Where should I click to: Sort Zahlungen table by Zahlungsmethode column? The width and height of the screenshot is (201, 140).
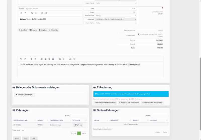[x=60, y=120]
